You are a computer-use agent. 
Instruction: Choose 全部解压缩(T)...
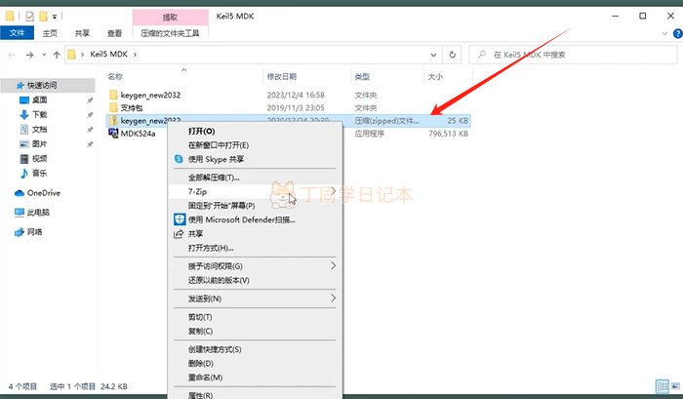pos(214,178)
